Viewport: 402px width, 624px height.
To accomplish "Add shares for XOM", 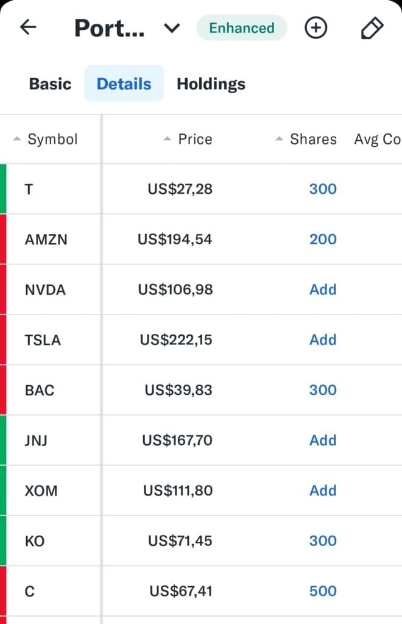I will (323, 491).
